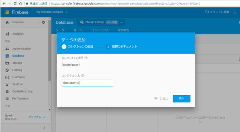Screen dimensions: 240x132
Task: Click the address bar URL
Action: [125, 4]
